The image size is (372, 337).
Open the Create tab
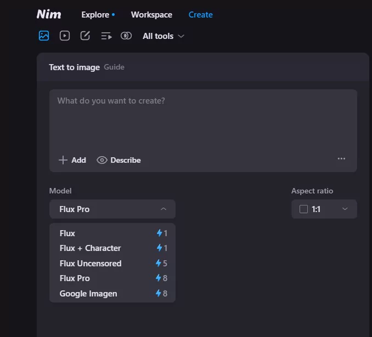pos(200,15)
